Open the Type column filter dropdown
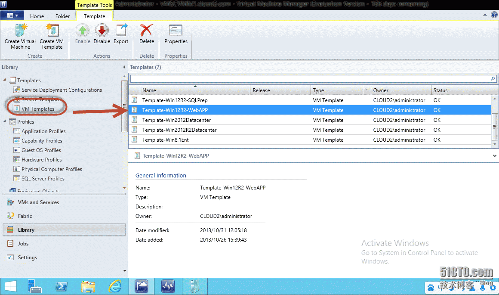Viewport: 499px width, 295px height. (x=367, y=90)
